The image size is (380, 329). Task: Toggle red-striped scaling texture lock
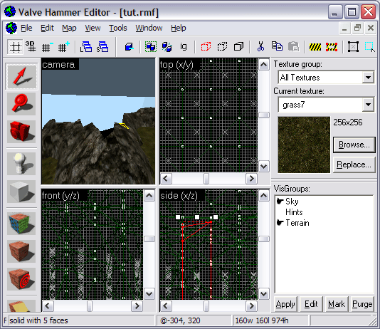click(332, 47)
